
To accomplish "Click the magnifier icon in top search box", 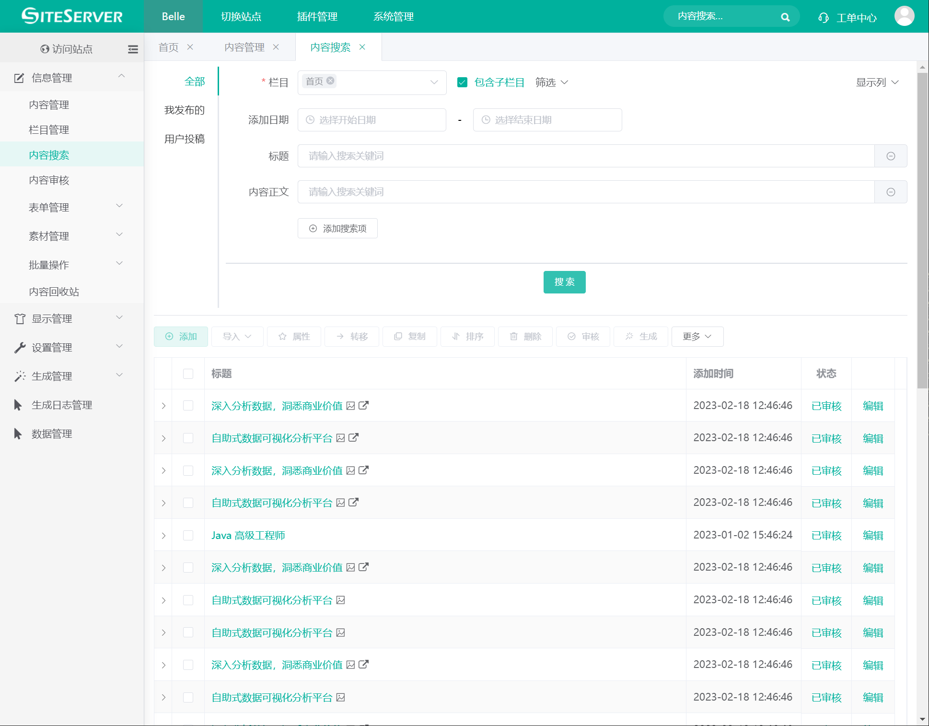I will [x=785, y=17].
